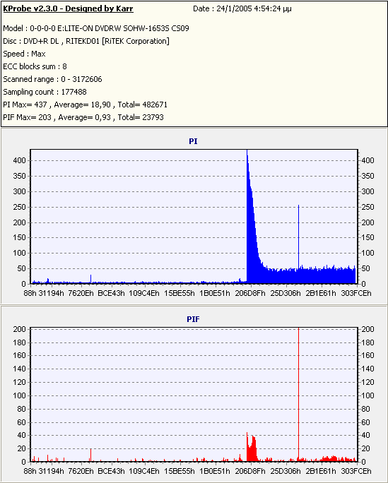Click the PIF chart title
This screenshot has height=483, width=388.
click(193, 319)
